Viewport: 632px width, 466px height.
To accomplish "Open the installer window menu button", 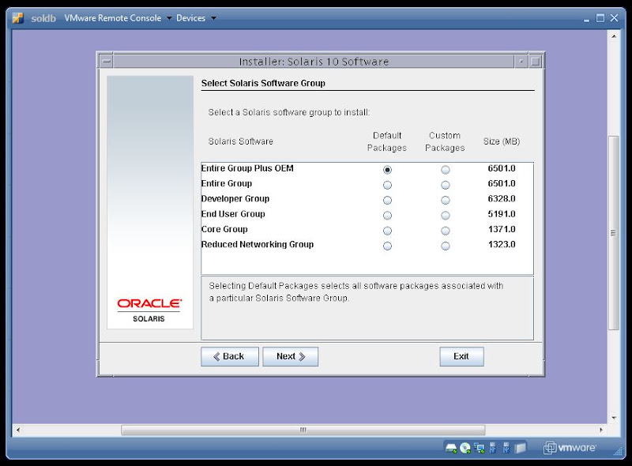I will 107,62.
